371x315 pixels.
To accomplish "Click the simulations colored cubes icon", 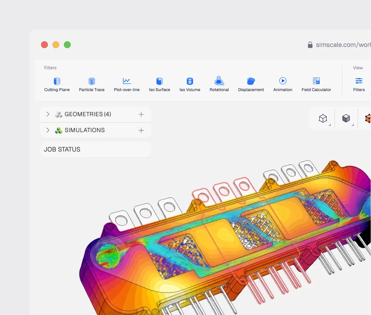I will pos(58,130).
